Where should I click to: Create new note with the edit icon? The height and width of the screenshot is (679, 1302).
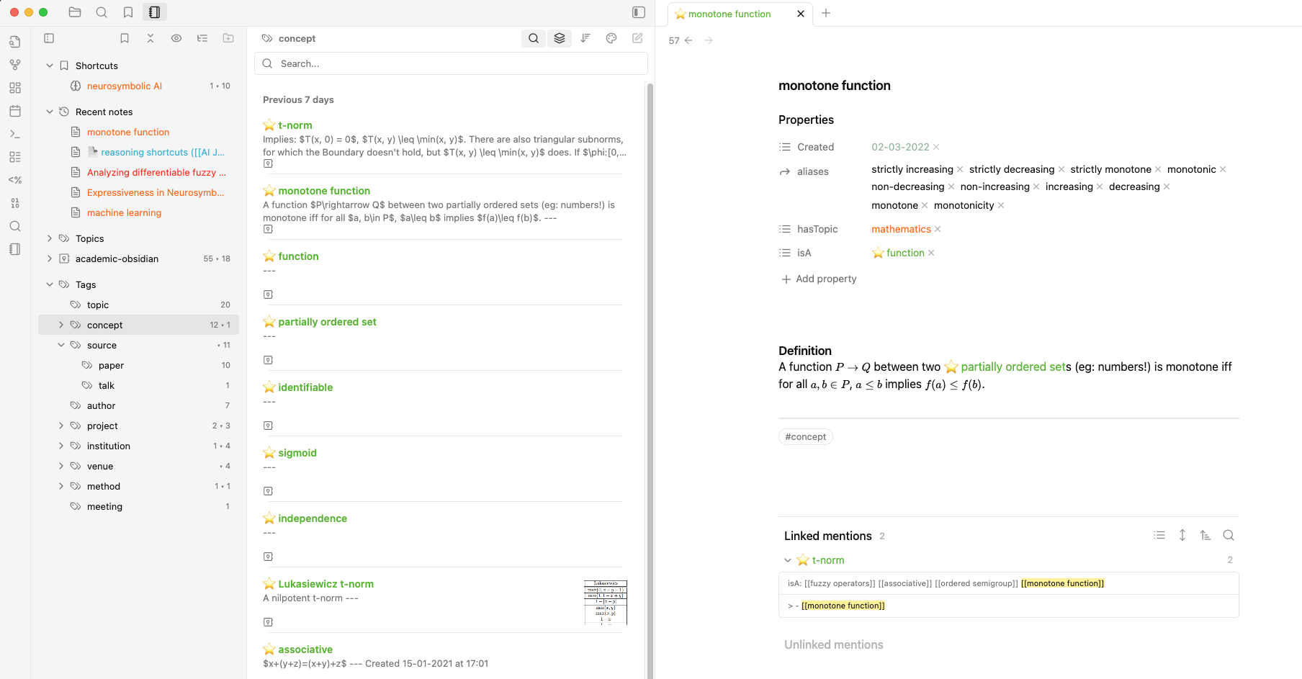(637, 38)
